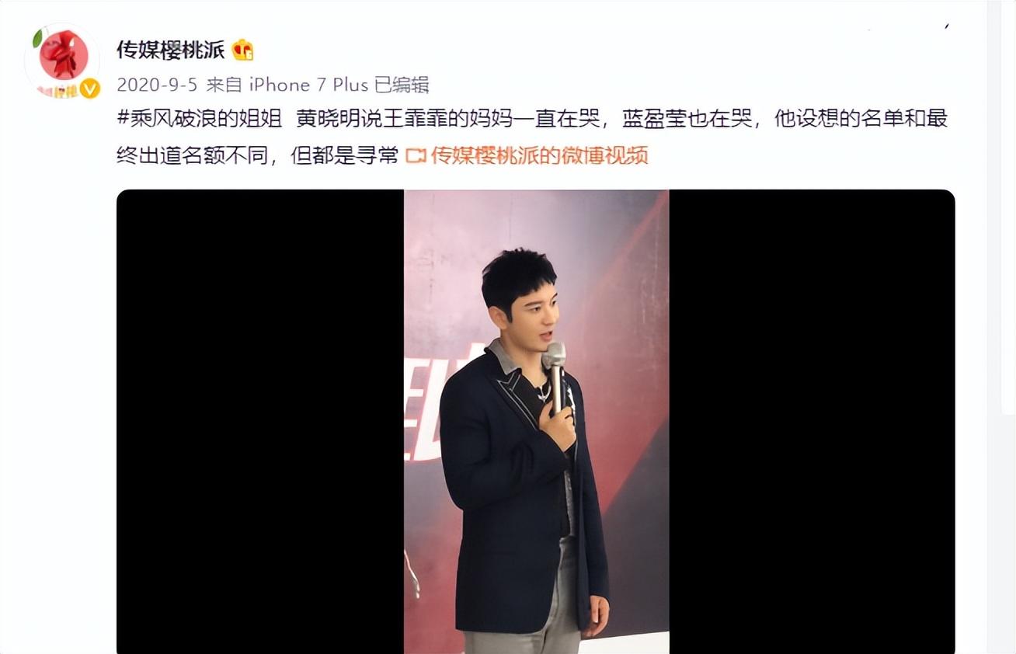1016x654 pixels.
Task: Click the yellow verified badge on avatar
Action: coord(89,89)
